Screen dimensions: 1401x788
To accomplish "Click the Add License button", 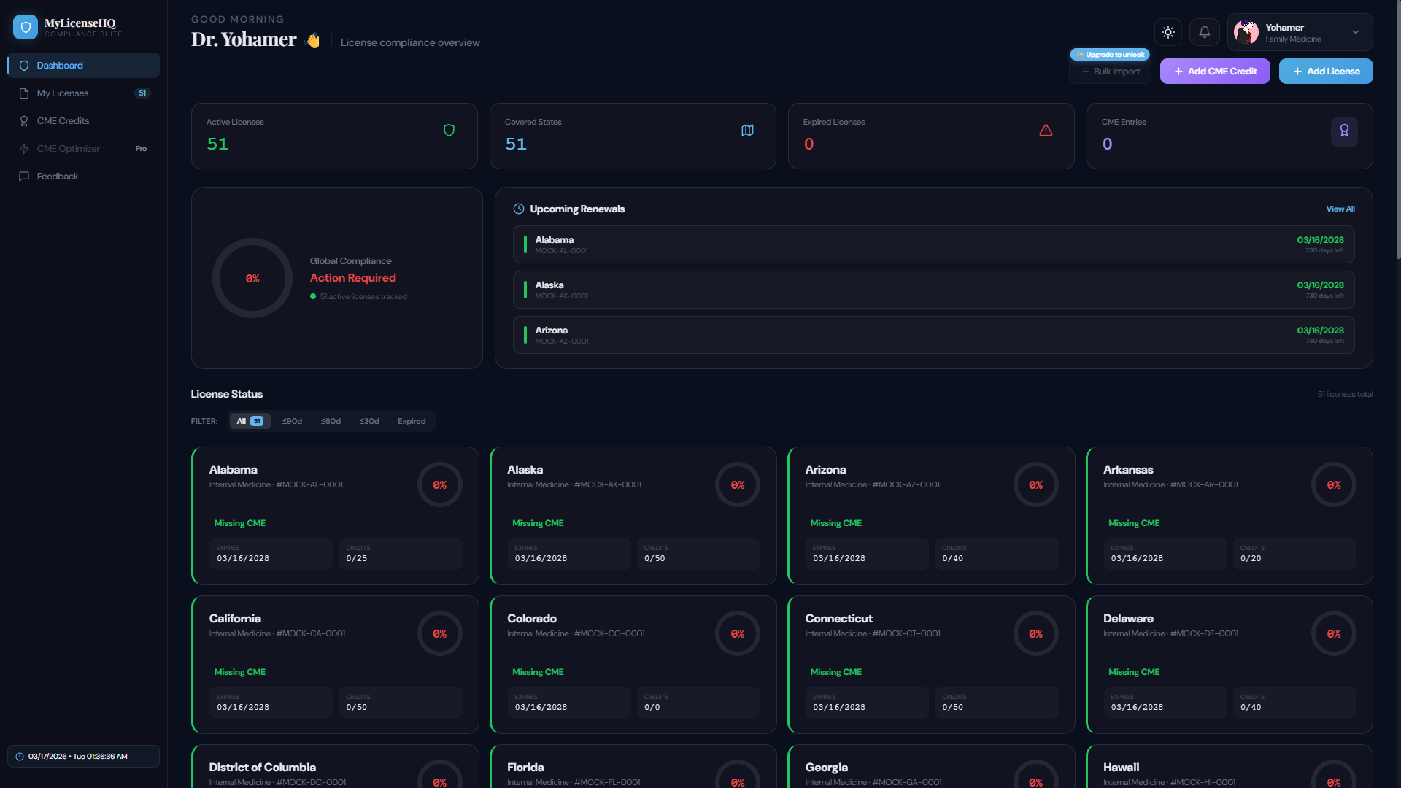I will tap(1325, 71).
